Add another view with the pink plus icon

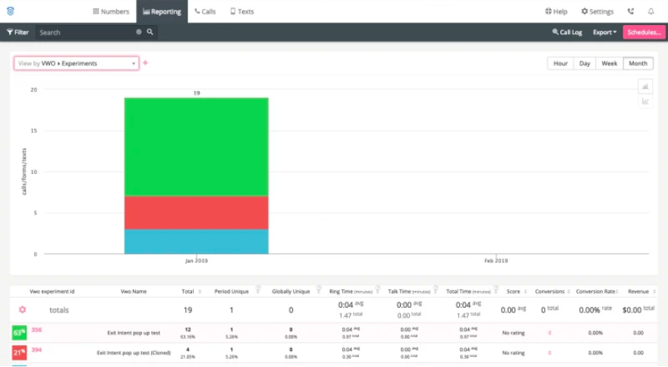pyautogui.click(x=145, y=63)
